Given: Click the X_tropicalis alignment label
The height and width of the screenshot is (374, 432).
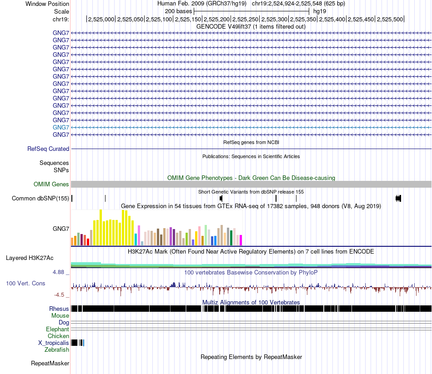Looking at the screenshot, I should tap(54, 343).
